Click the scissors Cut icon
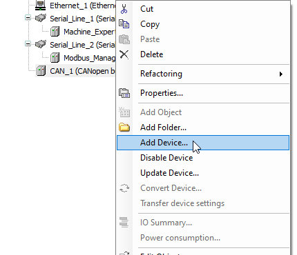Image resolution: width=297 pixels, height=255 pixels. click(124, 9)
